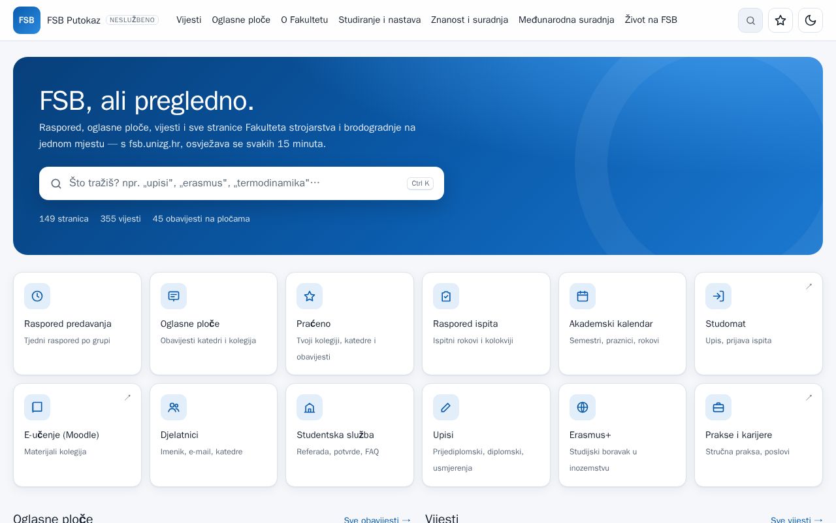Open Znanost i suradnja menu
Image resolution: width=836 pixels, height=523 pixels.
point(470,20)
